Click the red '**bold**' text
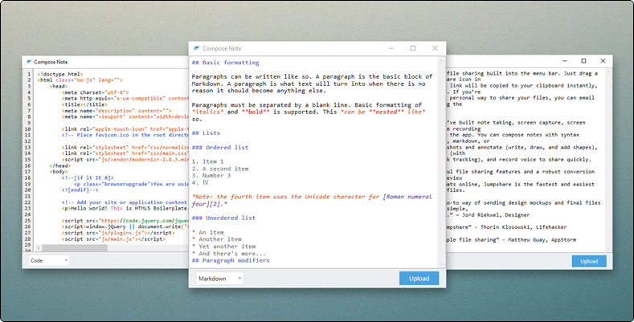Screen dimensions: 634x322 click(256, 112)
